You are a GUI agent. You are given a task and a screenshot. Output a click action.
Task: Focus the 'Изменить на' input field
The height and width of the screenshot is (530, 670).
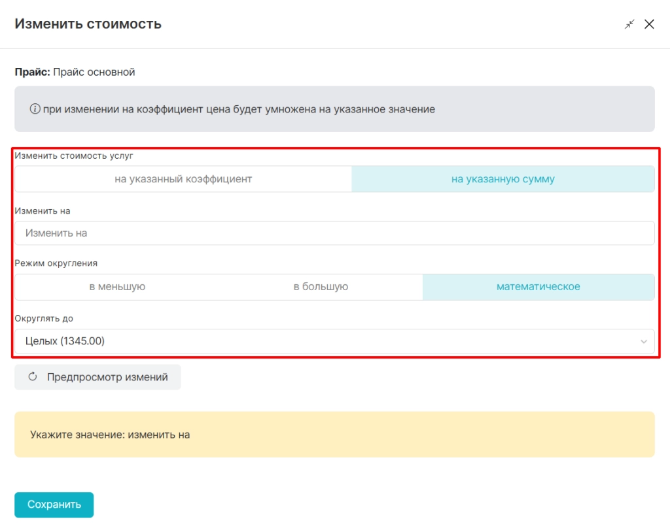334,233
